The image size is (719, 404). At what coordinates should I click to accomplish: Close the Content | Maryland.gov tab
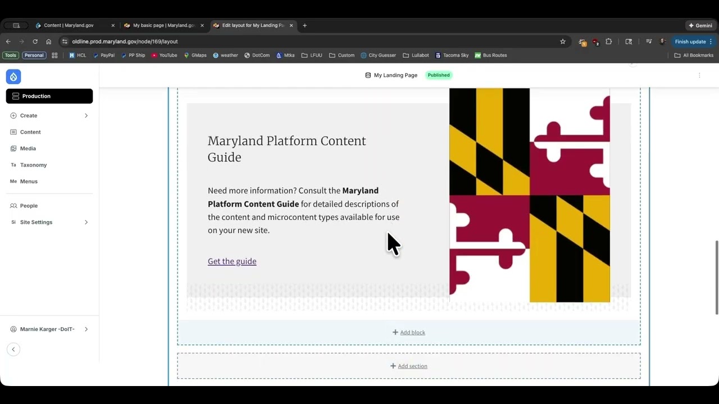(113, 25)
